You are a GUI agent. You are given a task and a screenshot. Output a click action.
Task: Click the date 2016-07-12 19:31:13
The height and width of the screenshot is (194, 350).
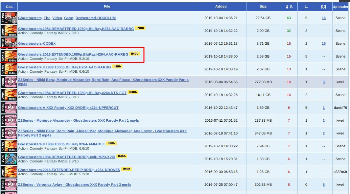point(221,43)
